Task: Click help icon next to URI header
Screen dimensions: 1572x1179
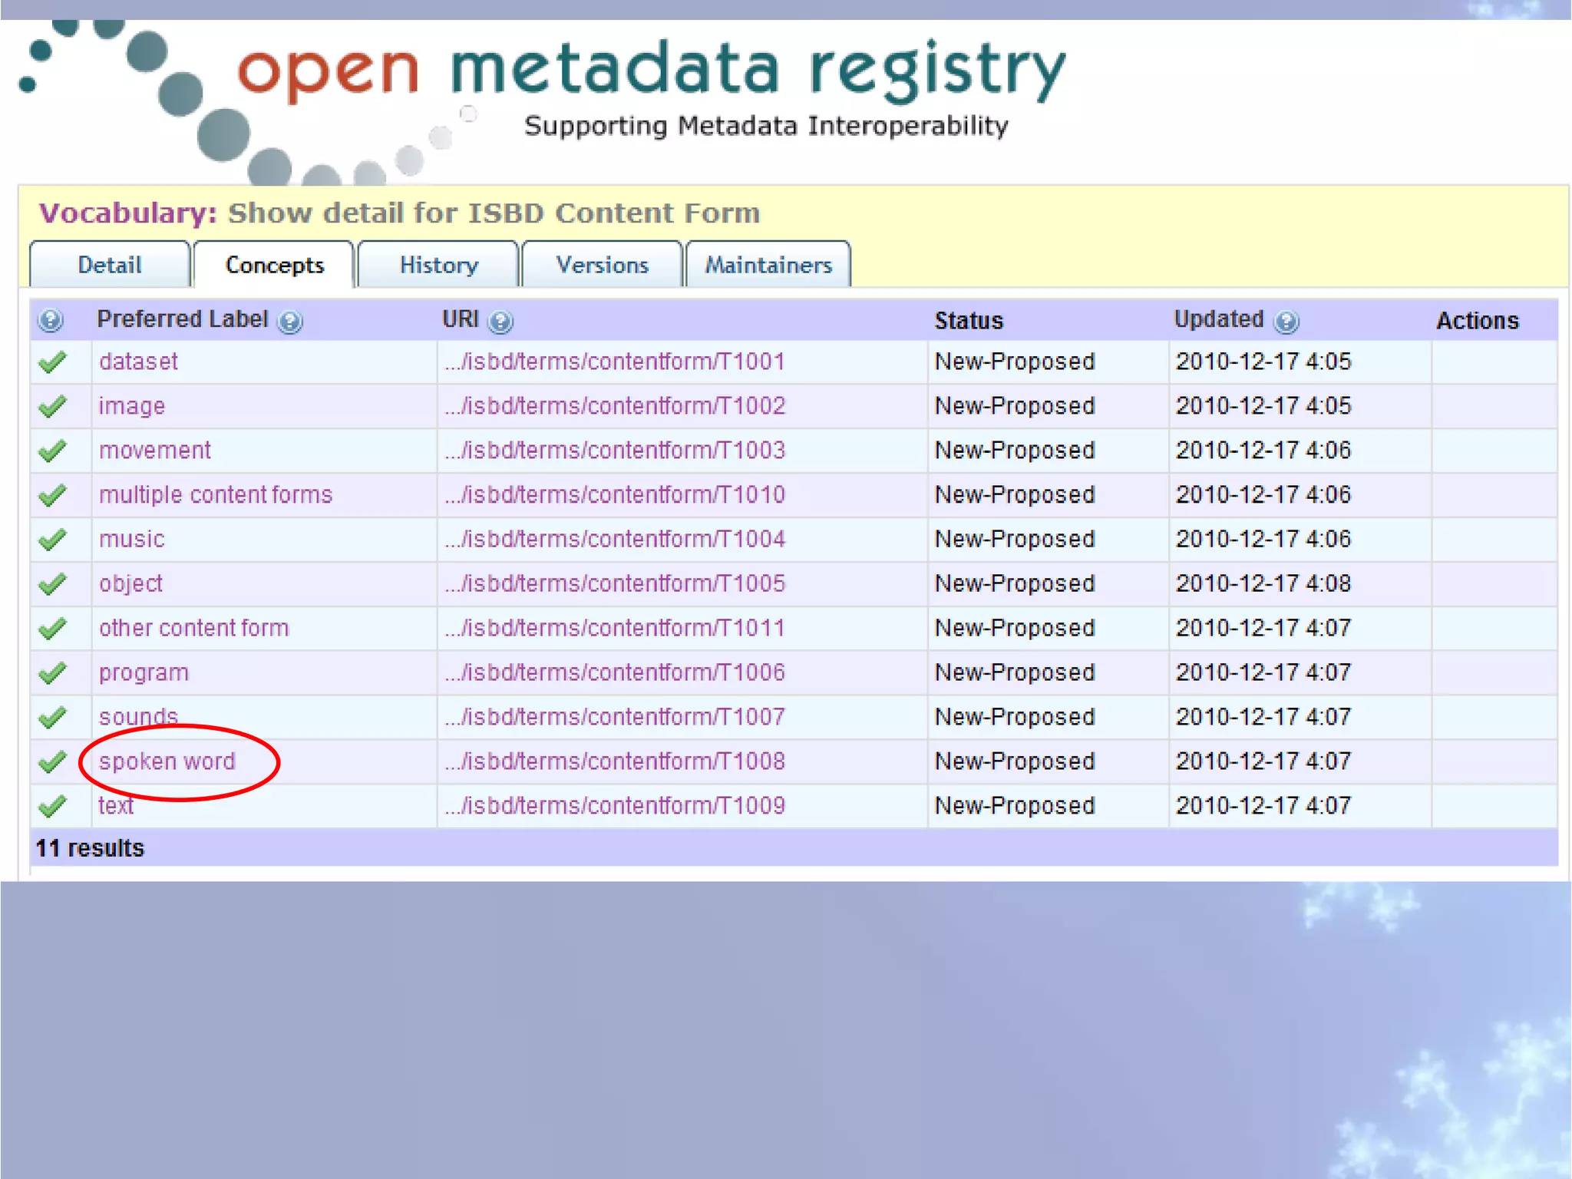Action: click(x=500, y=322)
